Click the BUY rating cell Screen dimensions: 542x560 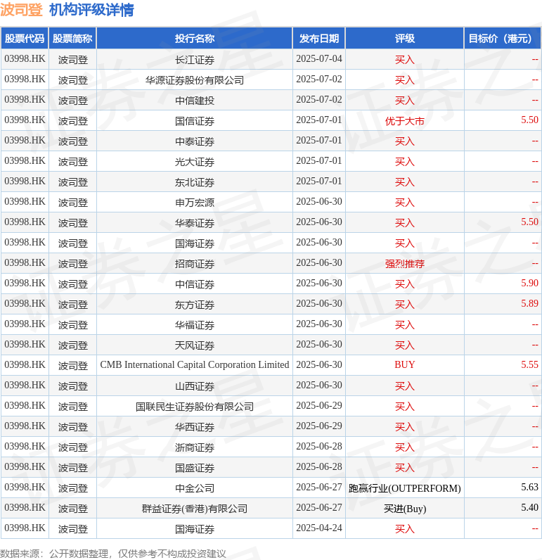pyautogui.click(x=405, y=364)
